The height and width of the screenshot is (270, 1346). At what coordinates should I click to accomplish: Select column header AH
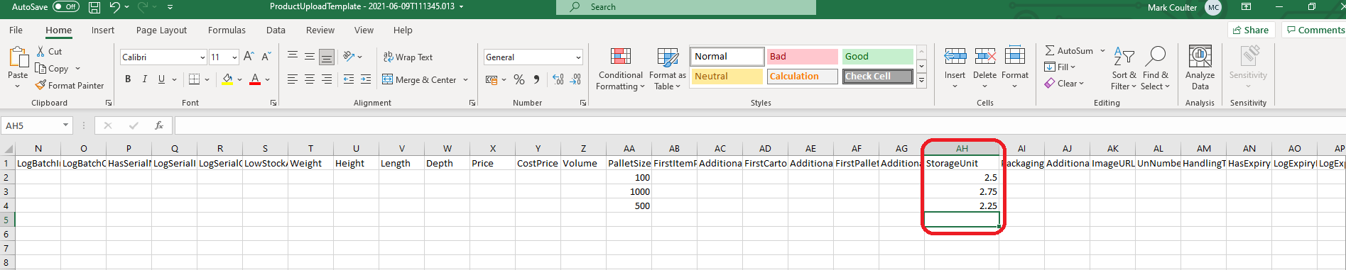pos(962,149)
